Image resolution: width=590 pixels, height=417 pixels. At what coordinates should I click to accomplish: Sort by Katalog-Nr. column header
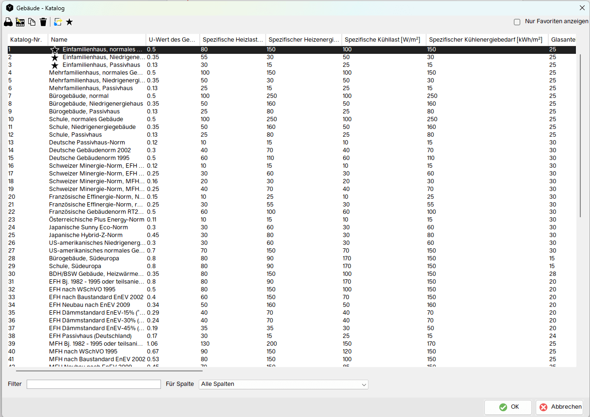pyautogui.click(x=27, y=39)
